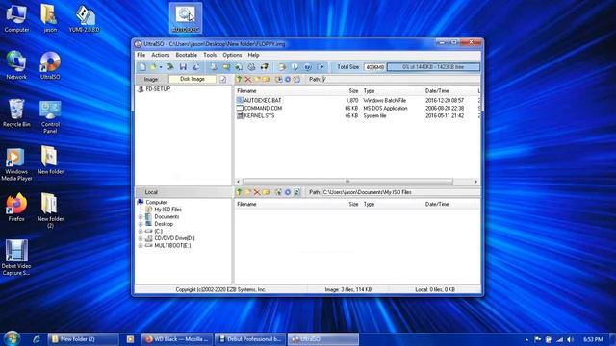Image resolution: width=616 pixels, height=346 pixels.
Task: Click blue gear Properties icon in image toolbar
Action: 288,79
